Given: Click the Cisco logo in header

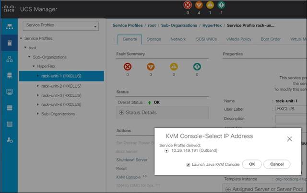Looking at the screenshot, I should coord(9,9).
